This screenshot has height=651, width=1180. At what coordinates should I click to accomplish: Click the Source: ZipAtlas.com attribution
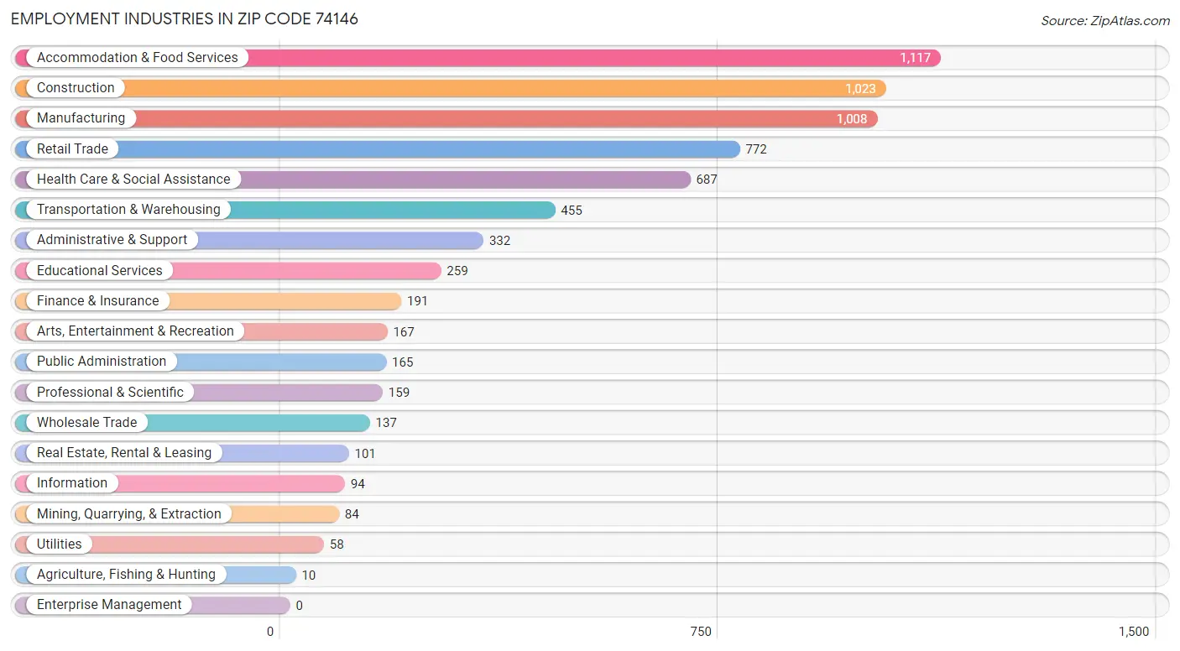1104,20
